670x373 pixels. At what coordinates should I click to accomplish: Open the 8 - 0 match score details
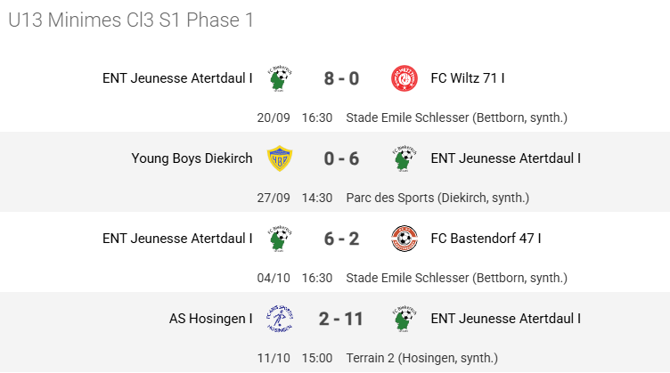click(x=341, y=79)
